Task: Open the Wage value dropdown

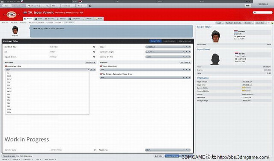Action: [165, 47]
